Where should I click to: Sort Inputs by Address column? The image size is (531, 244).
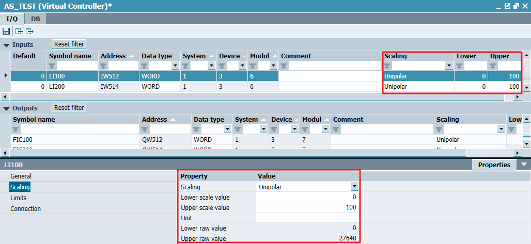(x=119, y=56)
